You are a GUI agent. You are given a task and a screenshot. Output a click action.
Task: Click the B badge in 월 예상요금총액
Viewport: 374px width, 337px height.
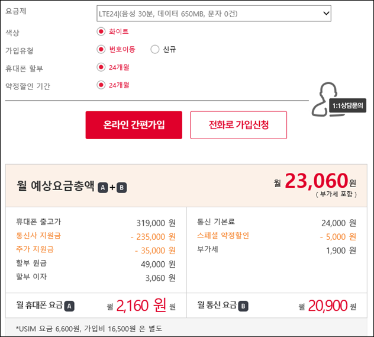click(x=122, y=188)
